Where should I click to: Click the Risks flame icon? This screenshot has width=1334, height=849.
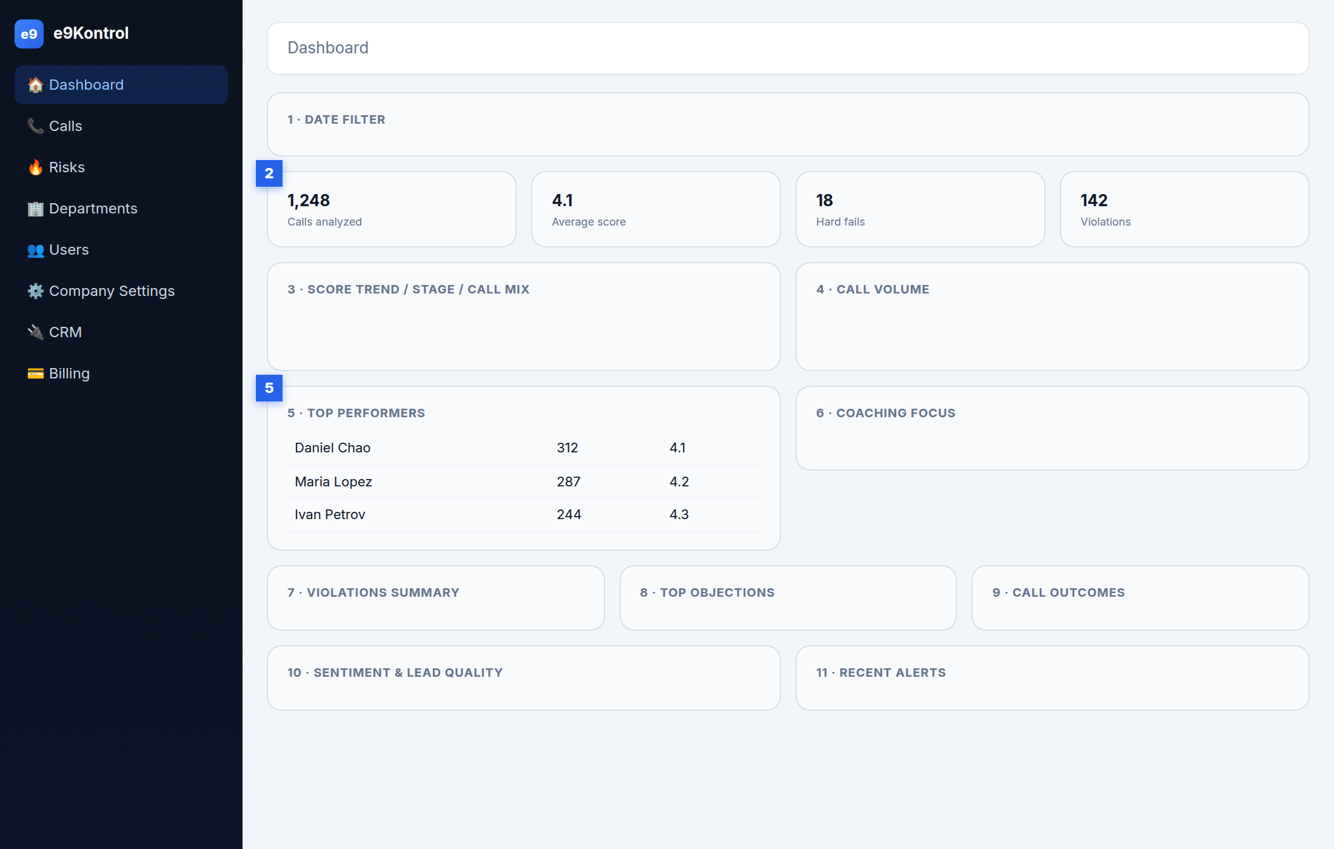coord(36,167)
